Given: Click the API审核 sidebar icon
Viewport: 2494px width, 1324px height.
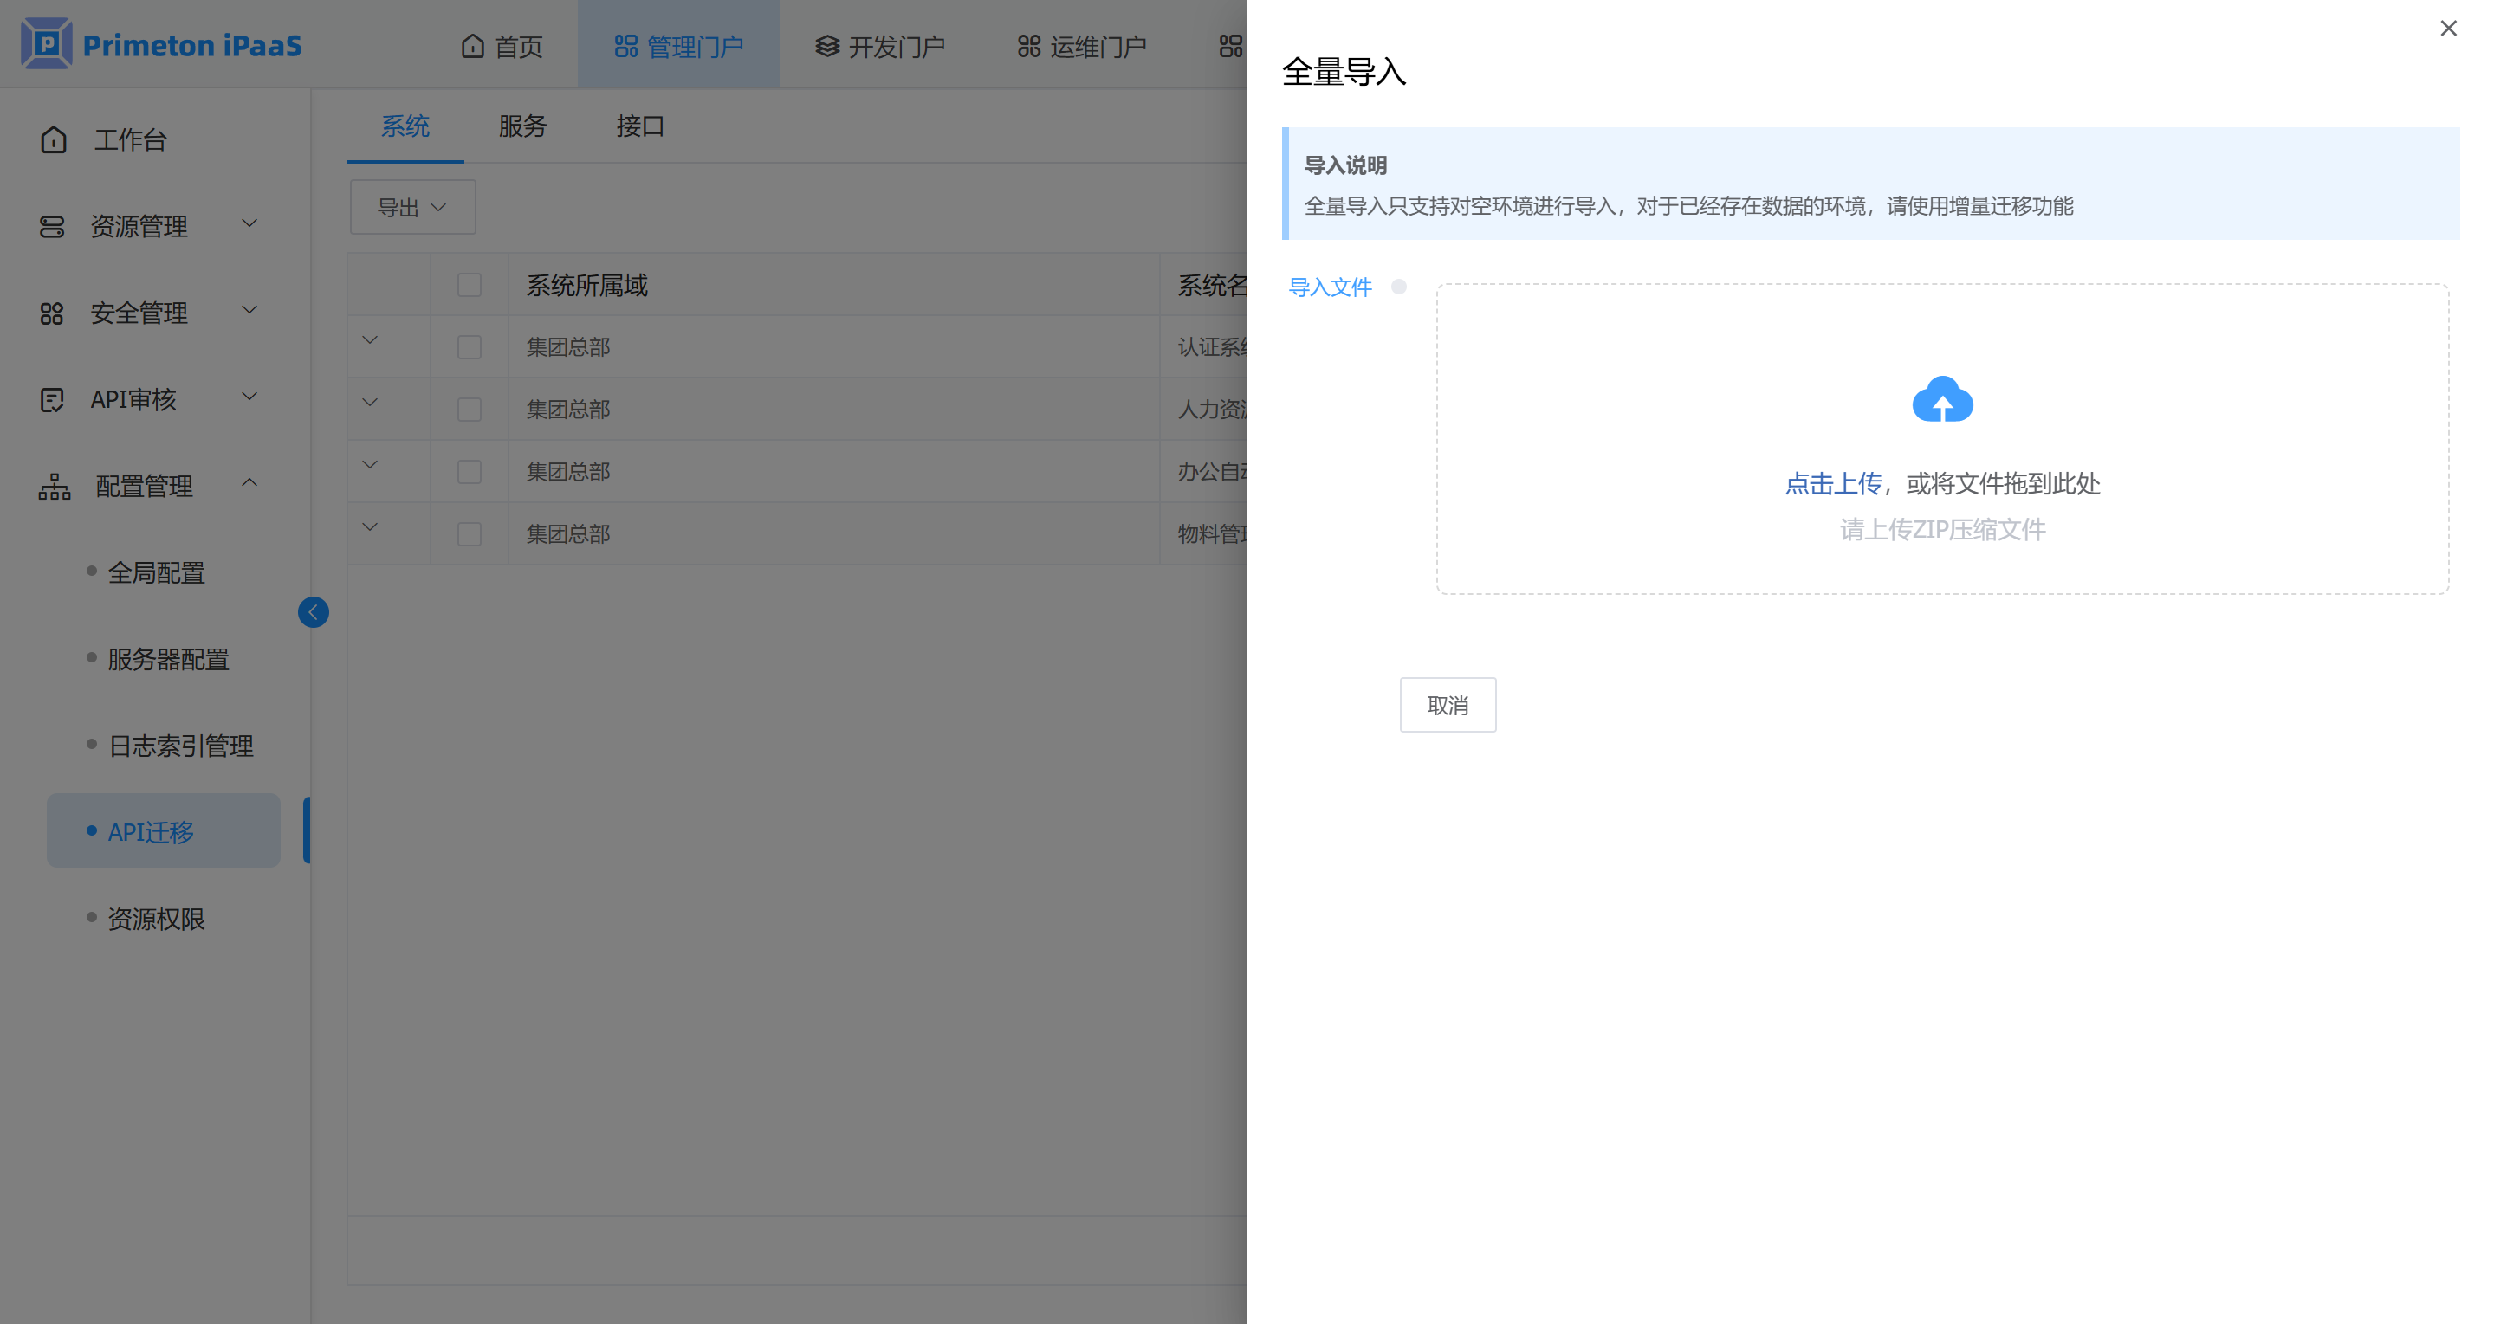Looking at the screenshot, I should [51, 400].
